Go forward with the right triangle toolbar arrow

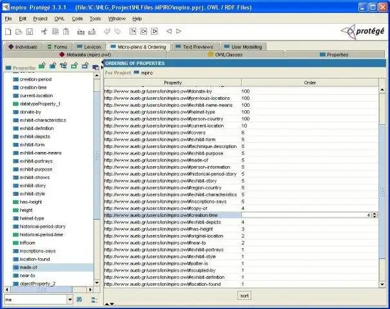(179, 32)
